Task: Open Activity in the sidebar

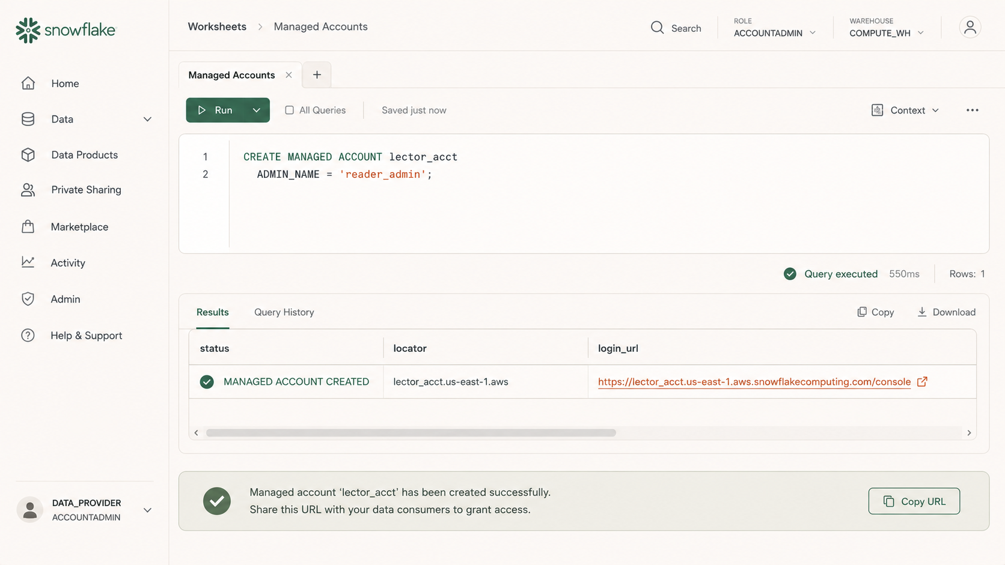Action: (68, 263)
